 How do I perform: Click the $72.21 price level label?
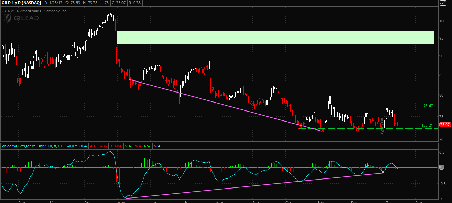427,125
